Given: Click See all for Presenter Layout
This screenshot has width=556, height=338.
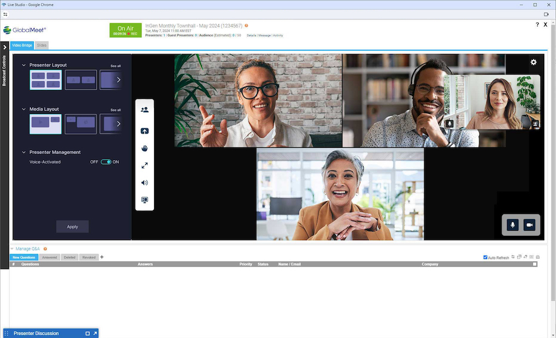Looking at the screenshot, I should [x=115, y=66].
